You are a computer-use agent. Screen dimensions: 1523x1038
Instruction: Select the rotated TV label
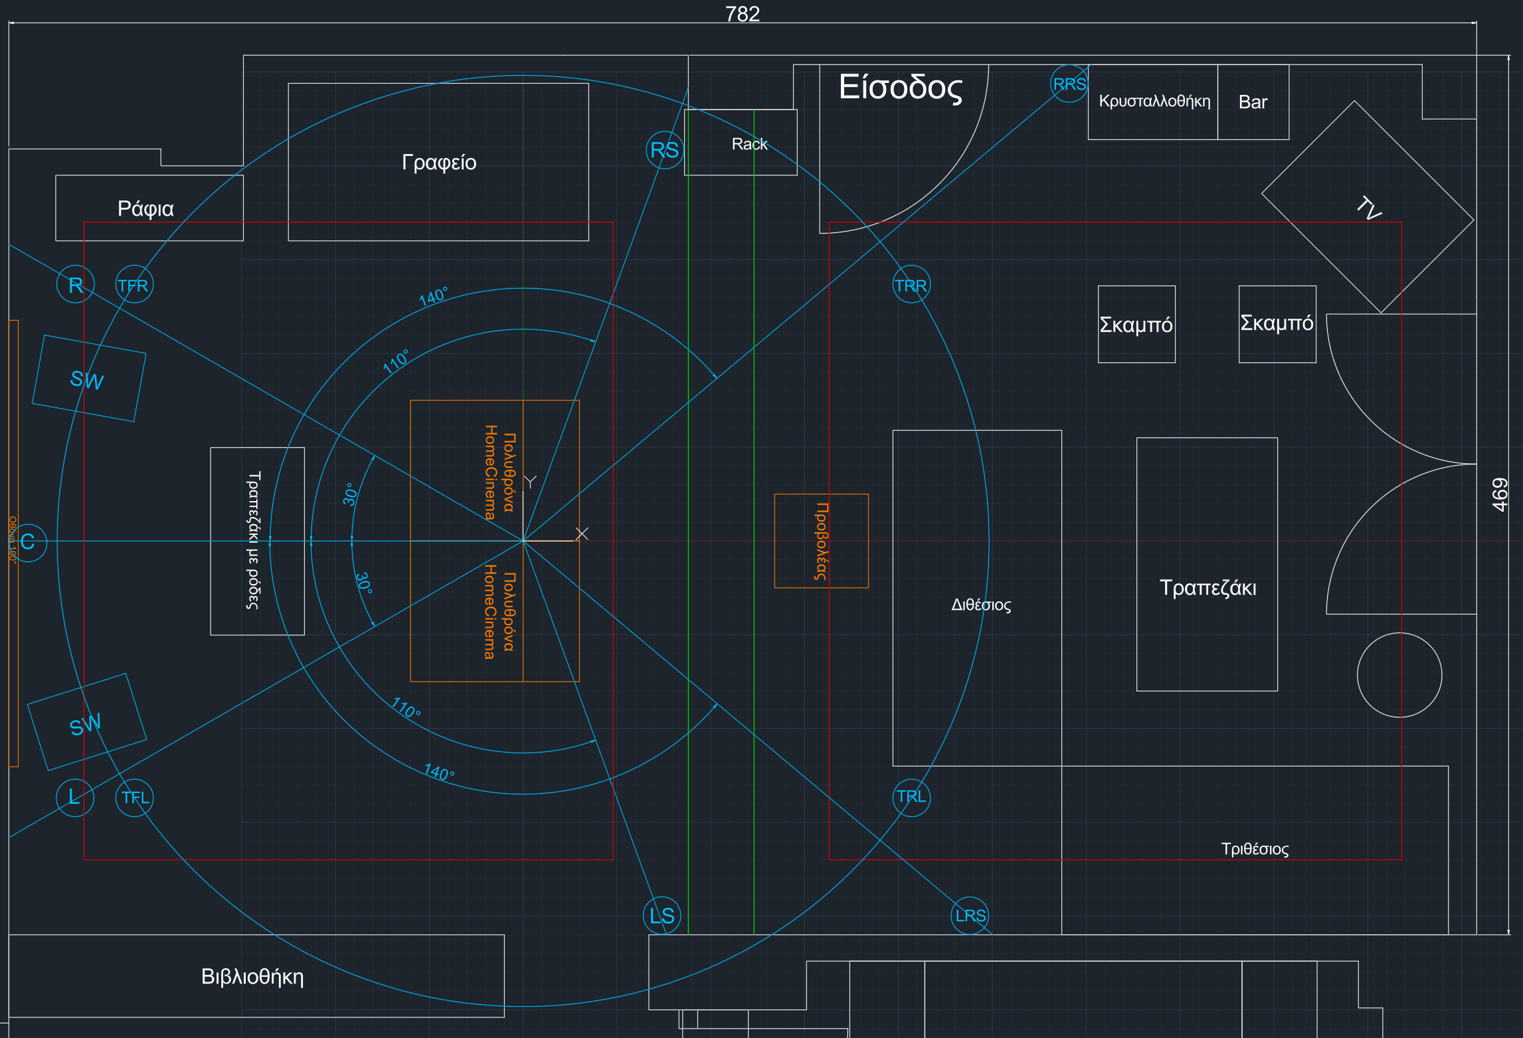click(1368, 208)
